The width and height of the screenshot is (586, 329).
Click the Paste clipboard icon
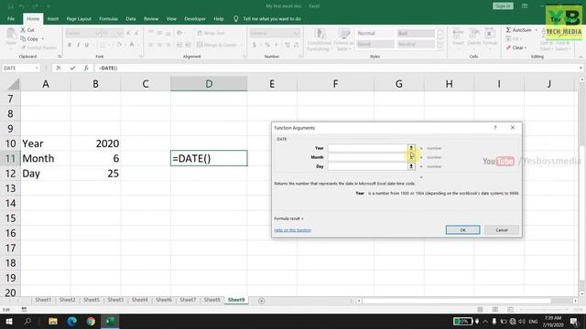pos(11,35)
